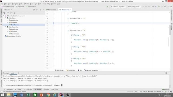Click the Build Solution hammer icon
This screenshot has height=97, width=173.
(108, 6)
